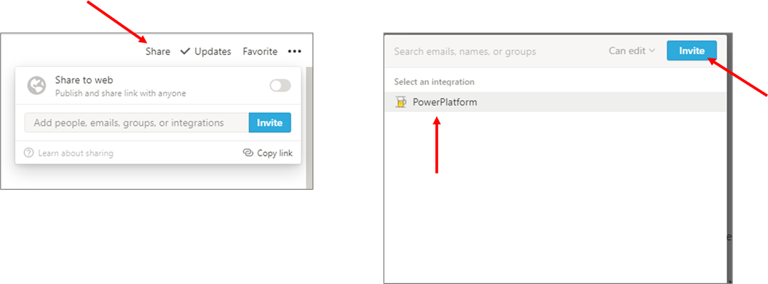The image size is (768, 284).
Task: Click the question mark help icon
Action: 29,153
